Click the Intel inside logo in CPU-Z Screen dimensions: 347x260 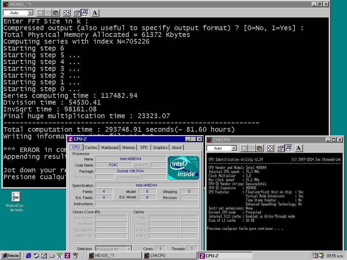(183, 168)
